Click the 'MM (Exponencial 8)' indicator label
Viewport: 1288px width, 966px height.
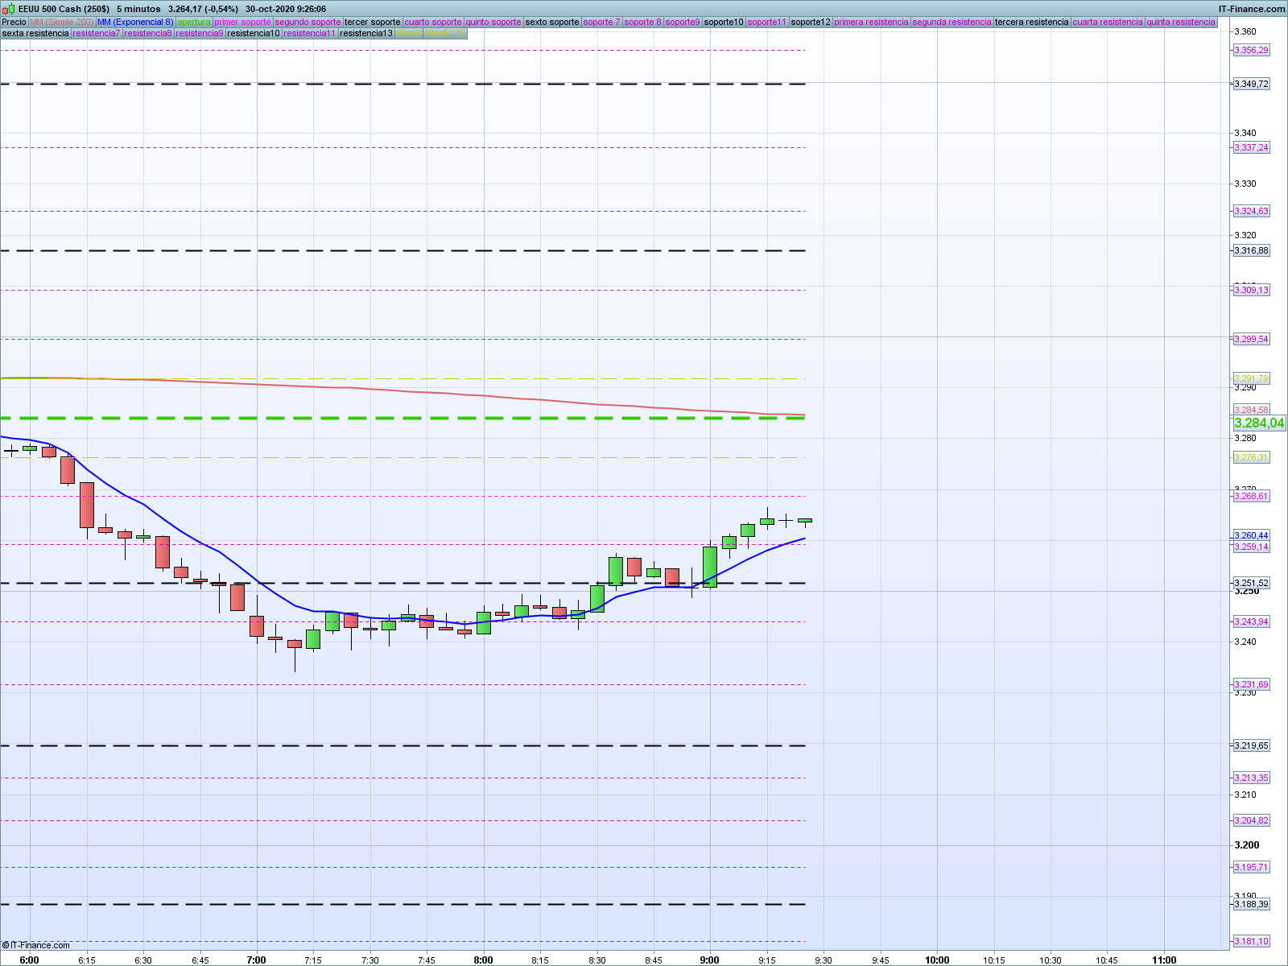pyautogui.click(x=134, y=22)
